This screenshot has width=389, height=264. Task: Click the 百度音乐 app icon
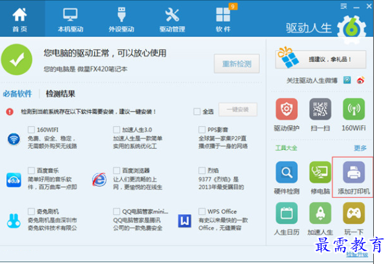[13, 180]
